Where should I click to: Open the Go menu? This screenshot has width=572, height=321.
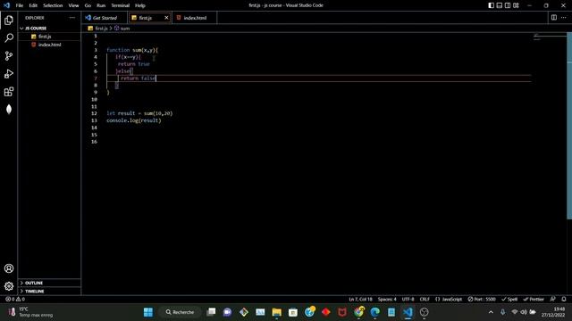tap(88, 5)
